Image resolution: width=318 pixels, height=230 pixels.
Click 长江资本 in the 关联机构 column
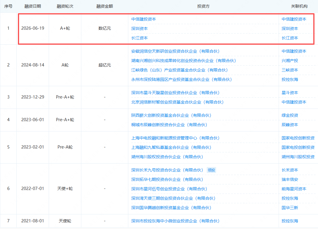click(290, 38)
